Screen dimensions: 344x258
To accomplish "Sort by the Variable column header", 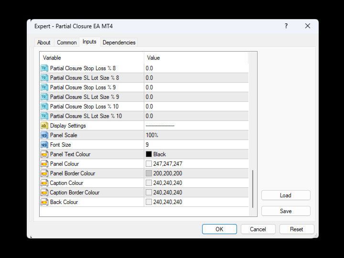I will tap(92, 58).
